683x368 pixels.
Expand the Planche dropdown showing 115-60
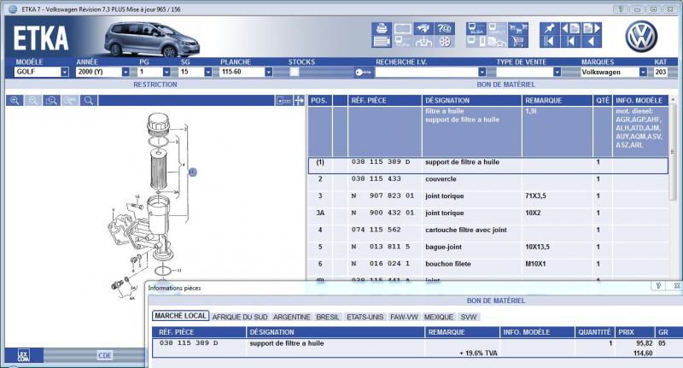[x=269, y=72]
